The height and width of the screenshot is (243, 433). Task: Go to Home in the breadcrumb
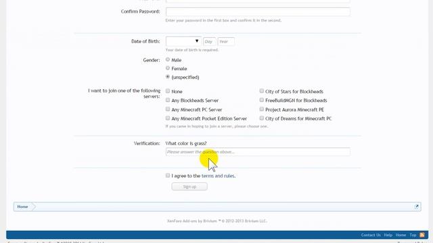point(22,207)
